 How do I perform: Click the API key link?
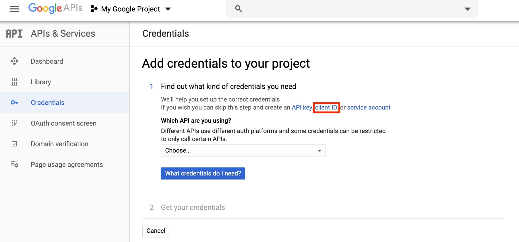pos(301,108)
